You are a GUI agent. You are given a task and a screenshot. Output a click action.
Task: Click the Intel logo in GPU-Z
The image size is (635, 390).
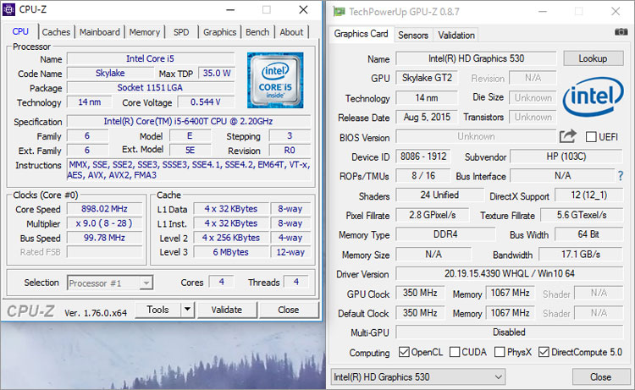tap(593, 97)
